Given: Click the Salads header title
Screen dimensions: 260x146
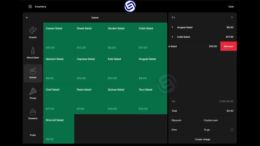Looking at the screenshot, I should click(x=95, y=18).
